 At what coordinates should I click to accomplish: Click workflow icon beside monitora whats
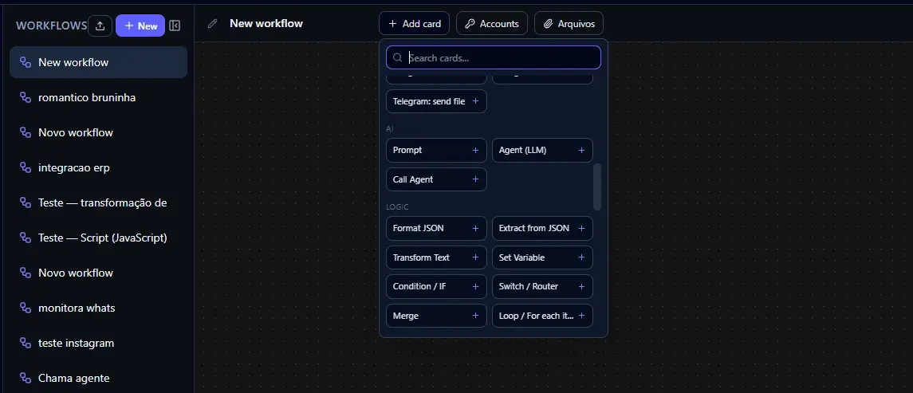(25, 308)
